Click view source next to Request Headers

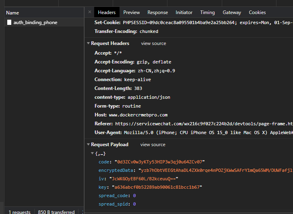(154, 43)
